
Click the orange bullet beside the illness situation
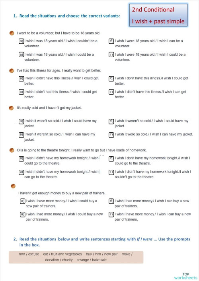pyautogui.click(x=12, y=71)
